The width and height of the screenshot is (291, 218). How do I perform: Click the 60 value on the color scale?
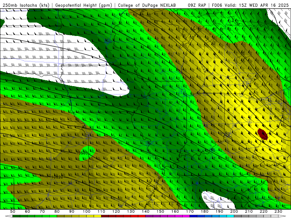27,211
